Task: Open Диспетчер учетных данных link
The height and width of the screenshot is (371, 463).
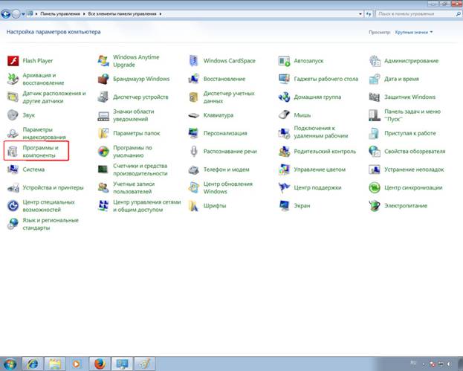Action: click(229, 97)
